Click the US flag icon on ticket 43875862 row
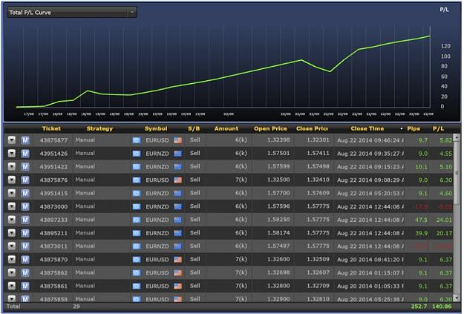Image resolution: width=464 pixels, height=314 pixels. coord(177,272)
